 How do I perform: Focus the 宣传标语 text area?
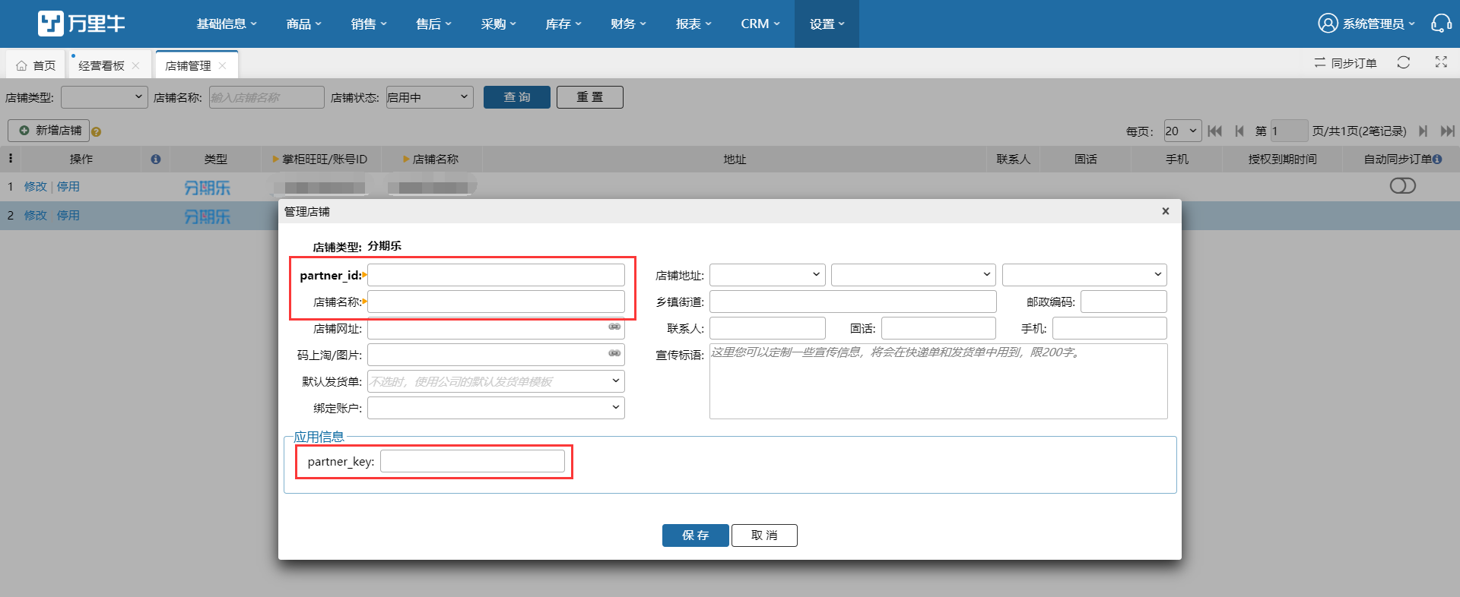[938, 381]
